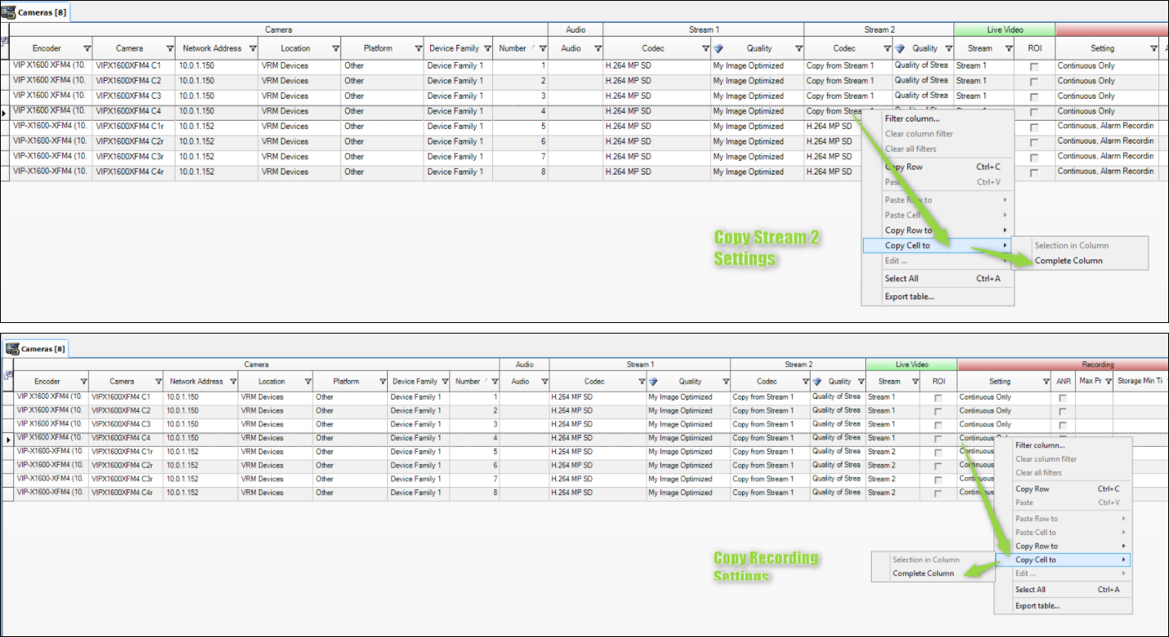Toggle ROI checkbox for camera C3 in bottom table
The image size is (1169, 637).
[x=938, y=425]
